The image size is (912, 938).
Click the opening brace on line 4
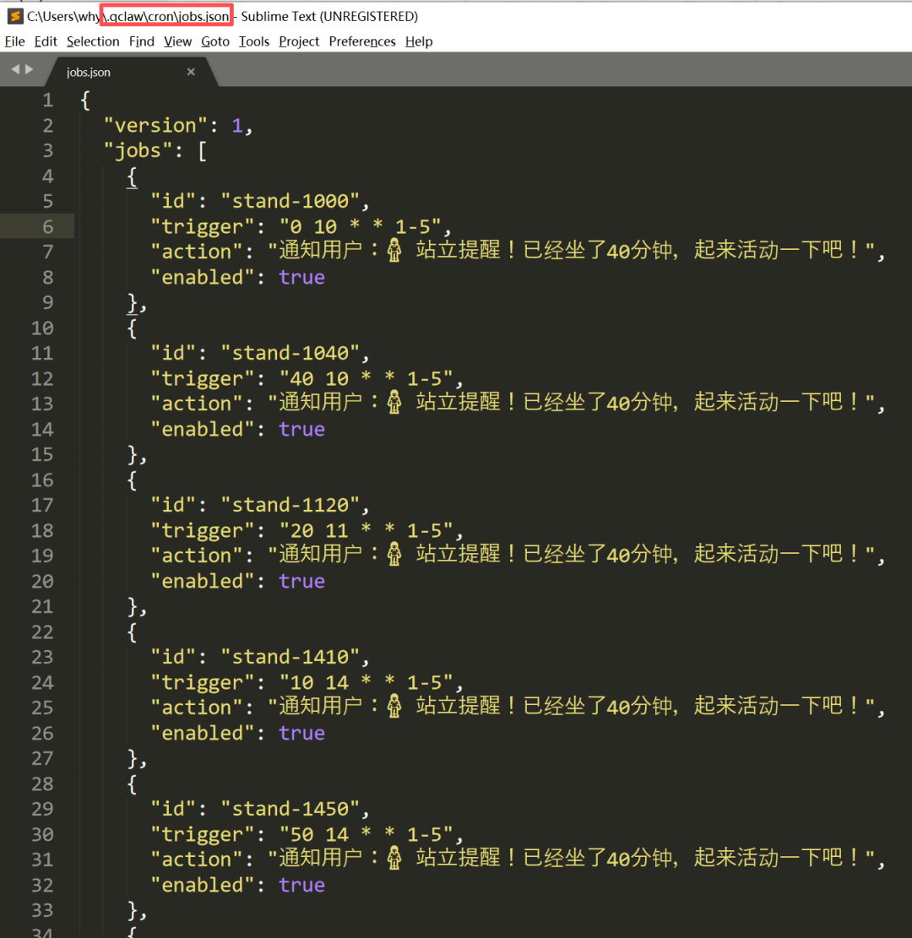click(132, 176)
